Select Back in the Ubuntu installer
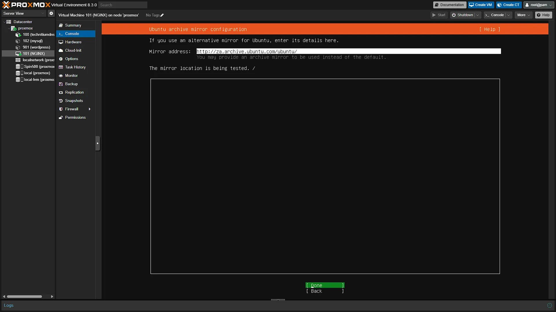 pos(325,291)
